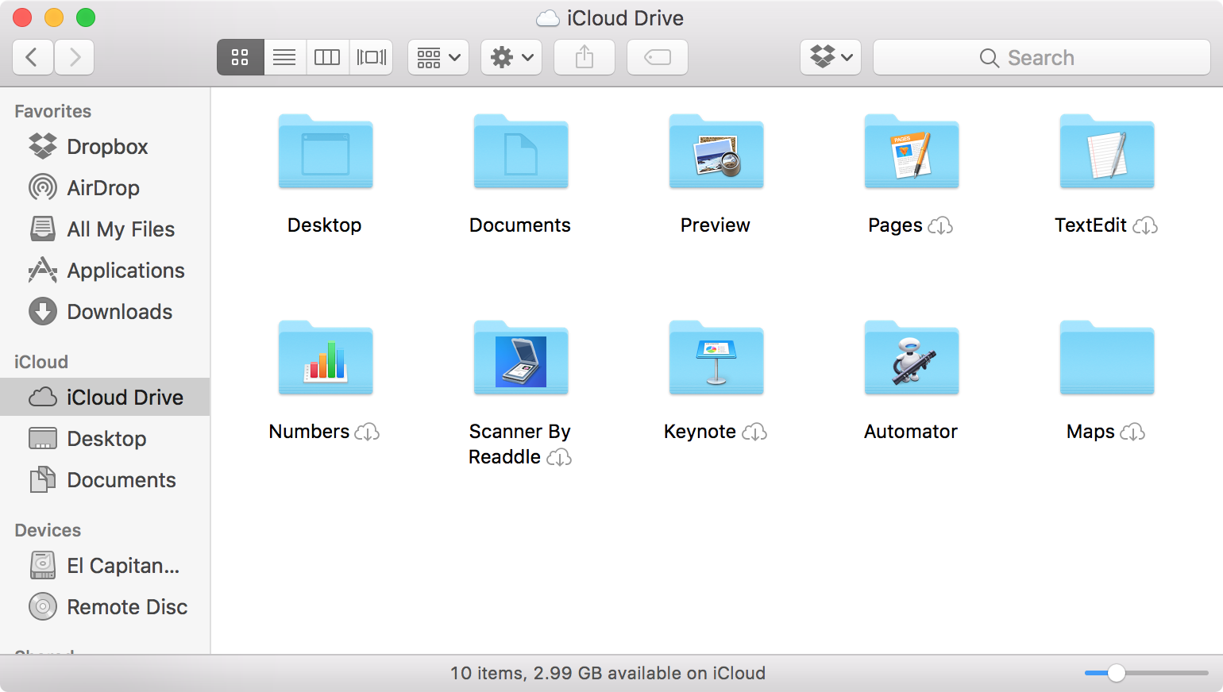Screen dimensions: 1223x692
Task: Select the TextEdit folder icon
Action: 1107,152
